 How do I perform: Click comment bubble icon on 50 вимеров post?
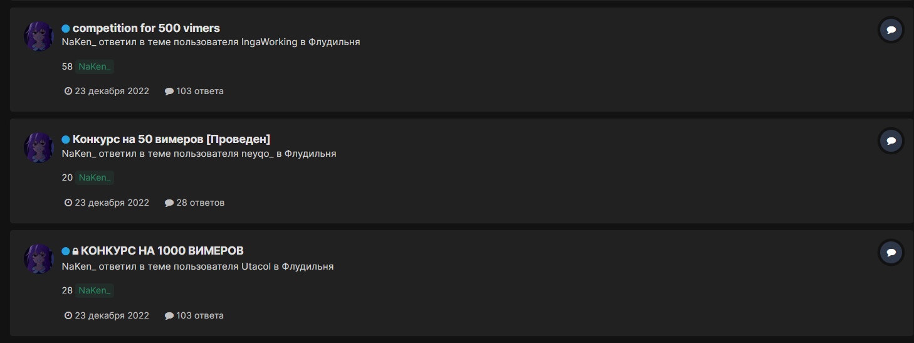point(891,140)
